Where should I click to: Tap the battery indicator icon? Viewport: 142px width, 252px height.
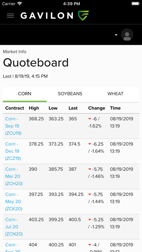coord(135,4)
